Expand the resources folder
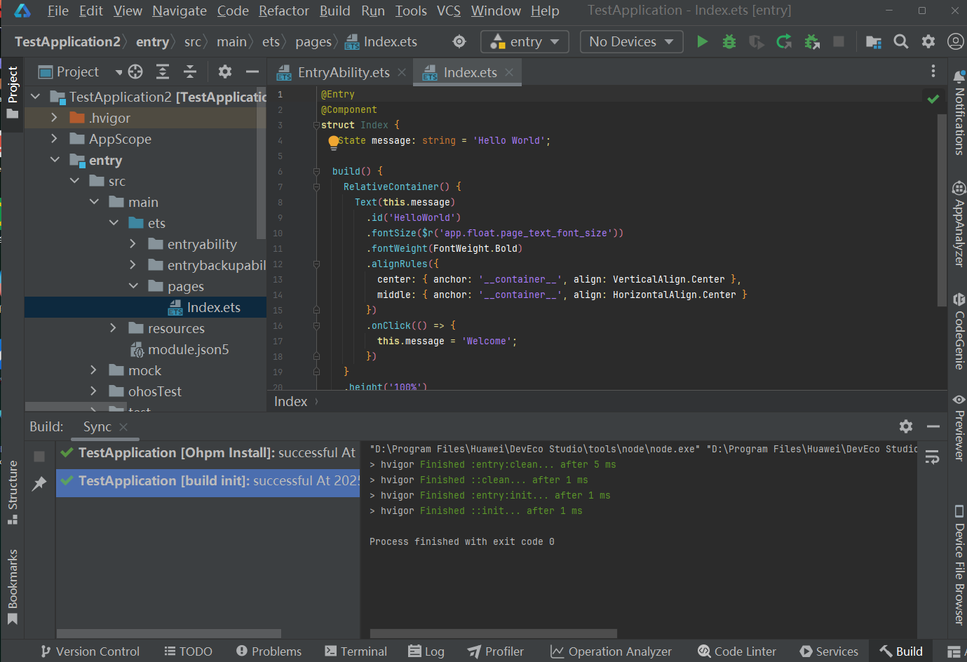The height and width of the screenshot is (662, 967). click(113, 328)
